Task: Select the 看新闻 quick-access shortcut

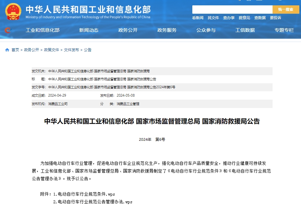Action: 197,17
